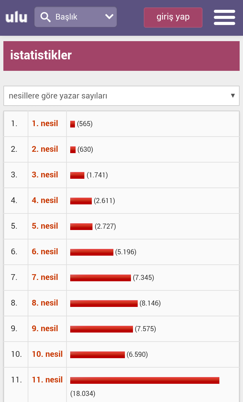The width and height of the screenshot is (243, 402).
Task: Expand the Başlık search type chevron
Action: [109, 17]
